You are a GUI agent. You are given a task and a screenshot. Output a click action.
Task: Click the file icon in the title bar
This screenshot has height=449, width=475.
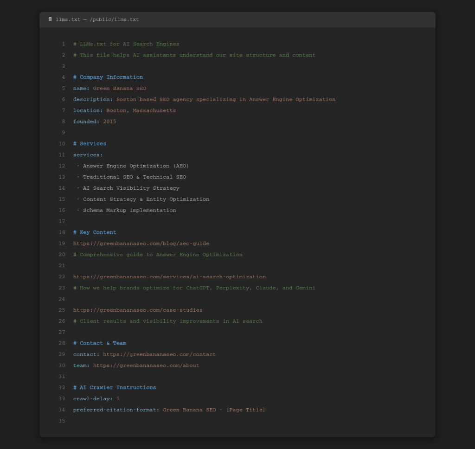50,19
